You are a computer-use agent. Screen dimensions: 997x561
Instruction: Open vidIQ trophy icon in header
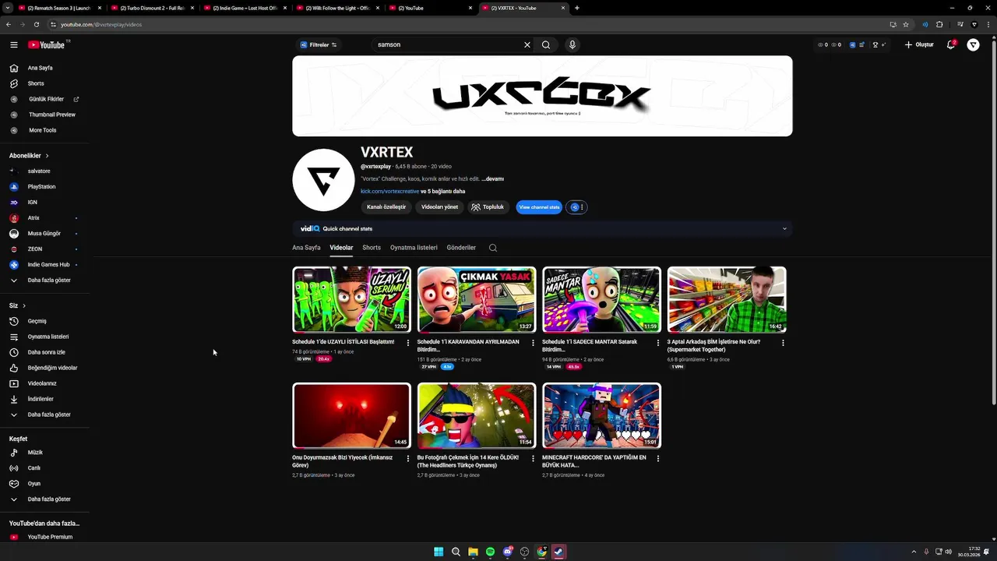coord(875,44)
